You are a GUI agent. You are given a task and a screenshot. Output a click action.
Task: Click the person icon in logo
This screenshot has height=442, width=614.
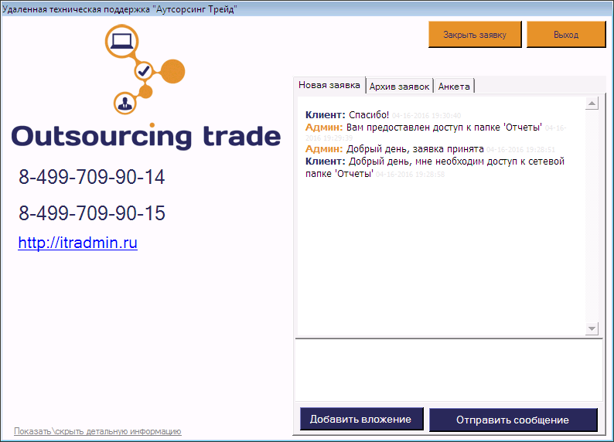[125, 104]
